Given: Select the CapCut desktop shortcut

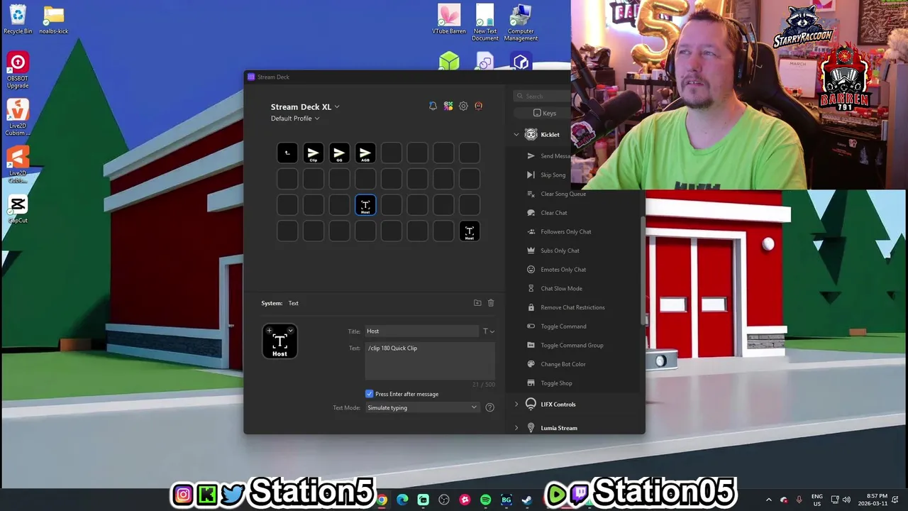Looking at the screenshot, I should tap(18, 209).
